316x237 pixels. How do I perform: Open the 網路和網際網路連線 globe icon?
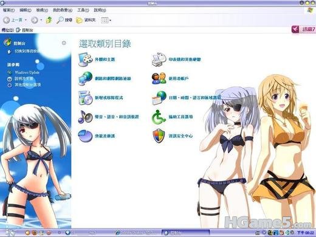pos(85,78)
